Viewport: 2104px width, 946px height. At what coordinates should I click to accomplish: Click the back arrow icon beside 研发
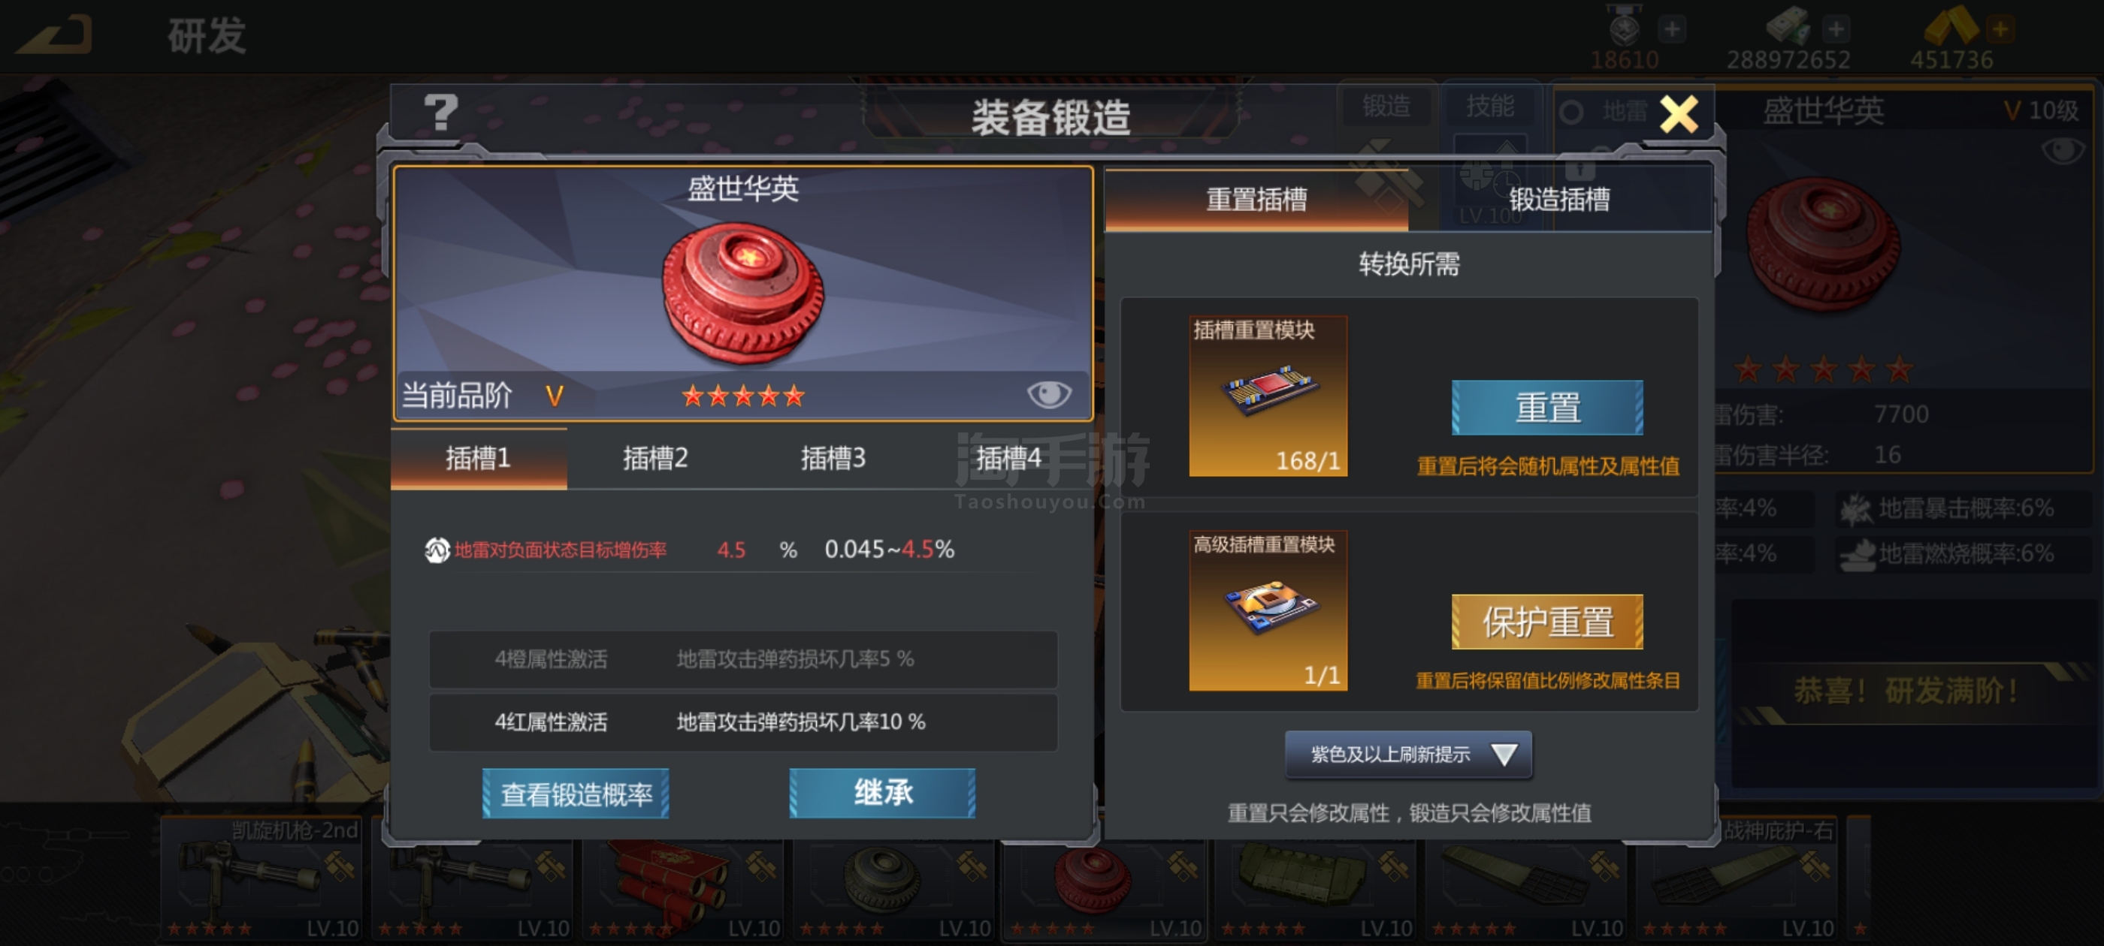pos(56,35)
